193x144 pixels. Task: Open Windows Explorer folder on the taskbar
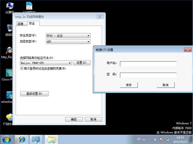click(51, 140)
